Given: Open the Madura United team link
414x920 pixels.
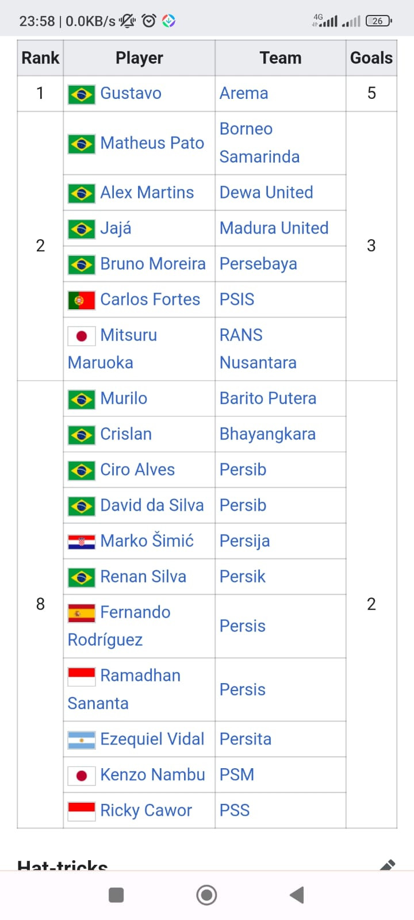Looking at the screenshot, I should point(274,228).
